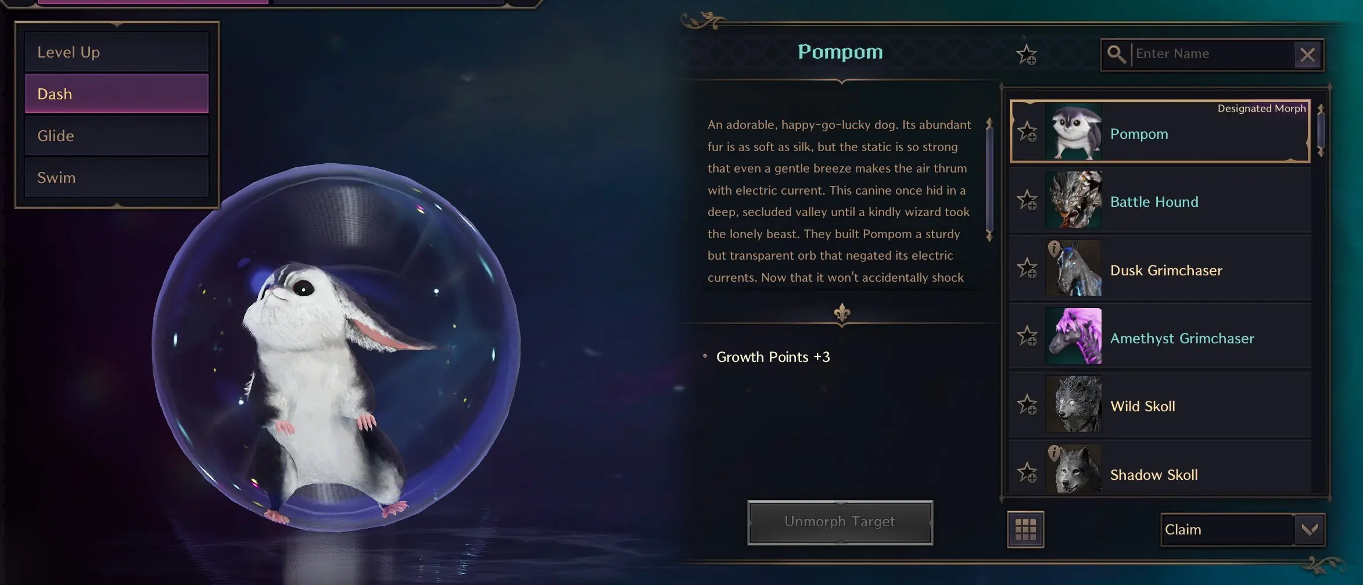Click the Enter Name search field
The height and width of the screenshot is (585, 1363).
point(1213,54)
